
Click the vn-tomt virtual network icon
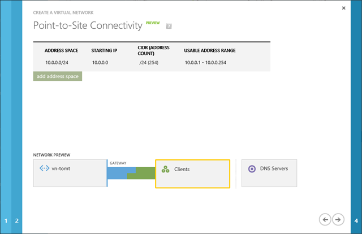44,168
